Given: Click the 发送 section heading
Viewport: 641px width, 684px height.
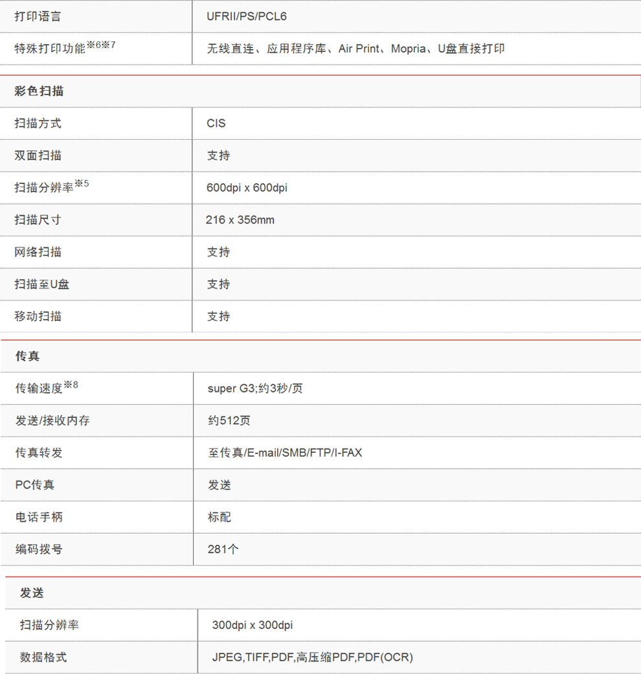Looking at the screenshot, I should point(32,593).
